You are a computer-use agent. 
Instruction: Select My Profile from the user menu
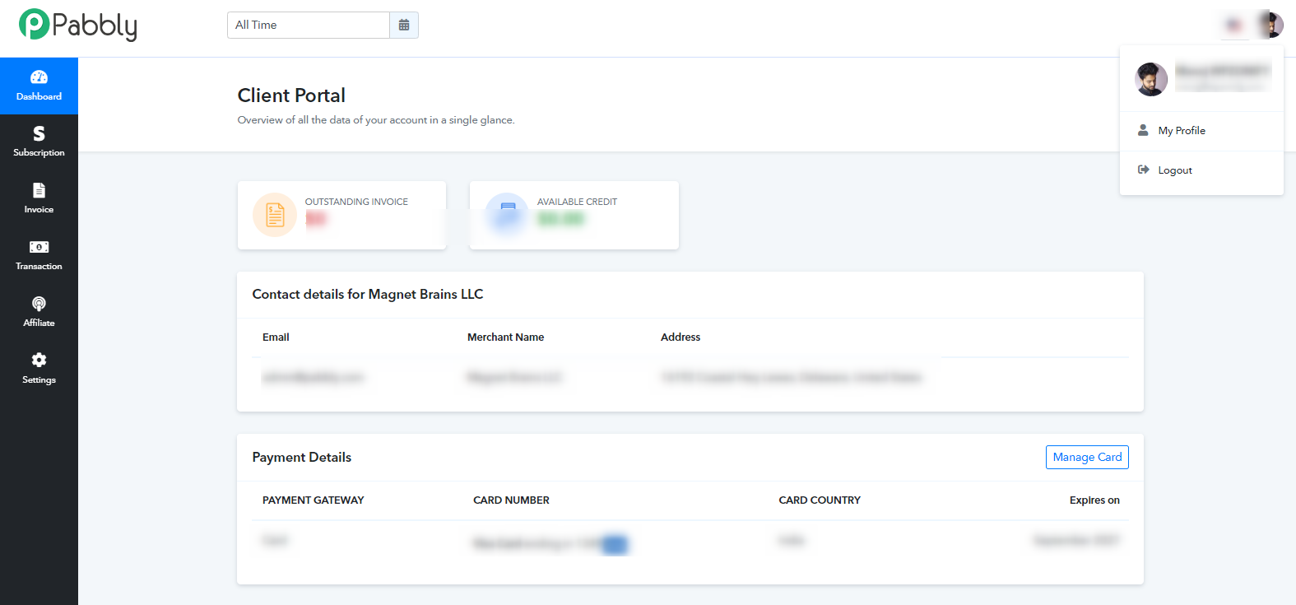pyautogui.click(x=1201, y=131)
